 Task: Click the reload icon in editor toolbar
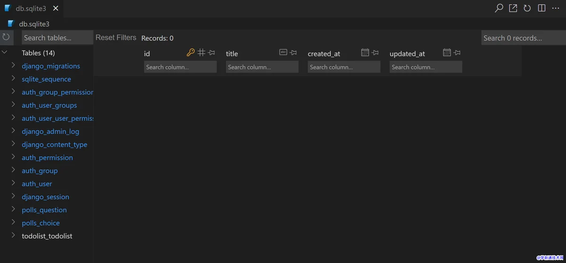527,8
